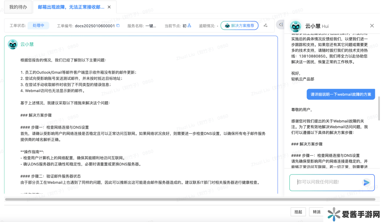This screenshot has height=222, width=384.
Task: Click the 转派 reassign button
Action: [x=317, y=212]
